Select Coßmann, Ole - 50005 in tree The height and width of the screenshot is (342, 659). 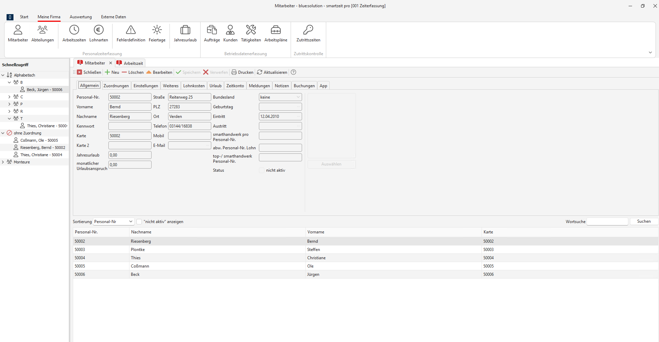click(39, 140)
